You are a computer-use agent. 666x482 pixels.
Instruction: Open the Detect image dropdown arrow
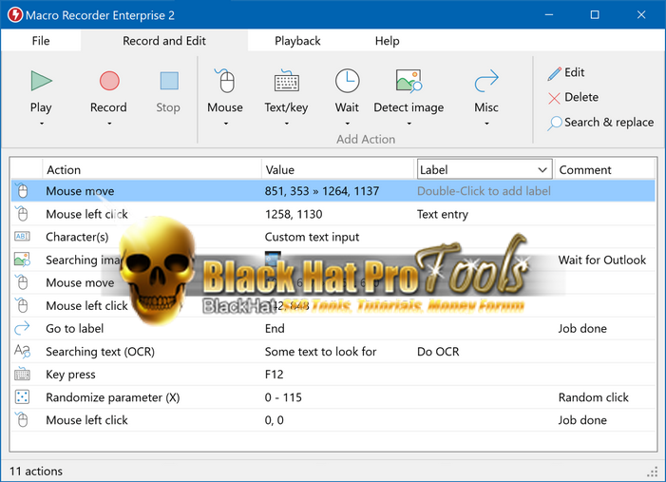tap(409, 124)
